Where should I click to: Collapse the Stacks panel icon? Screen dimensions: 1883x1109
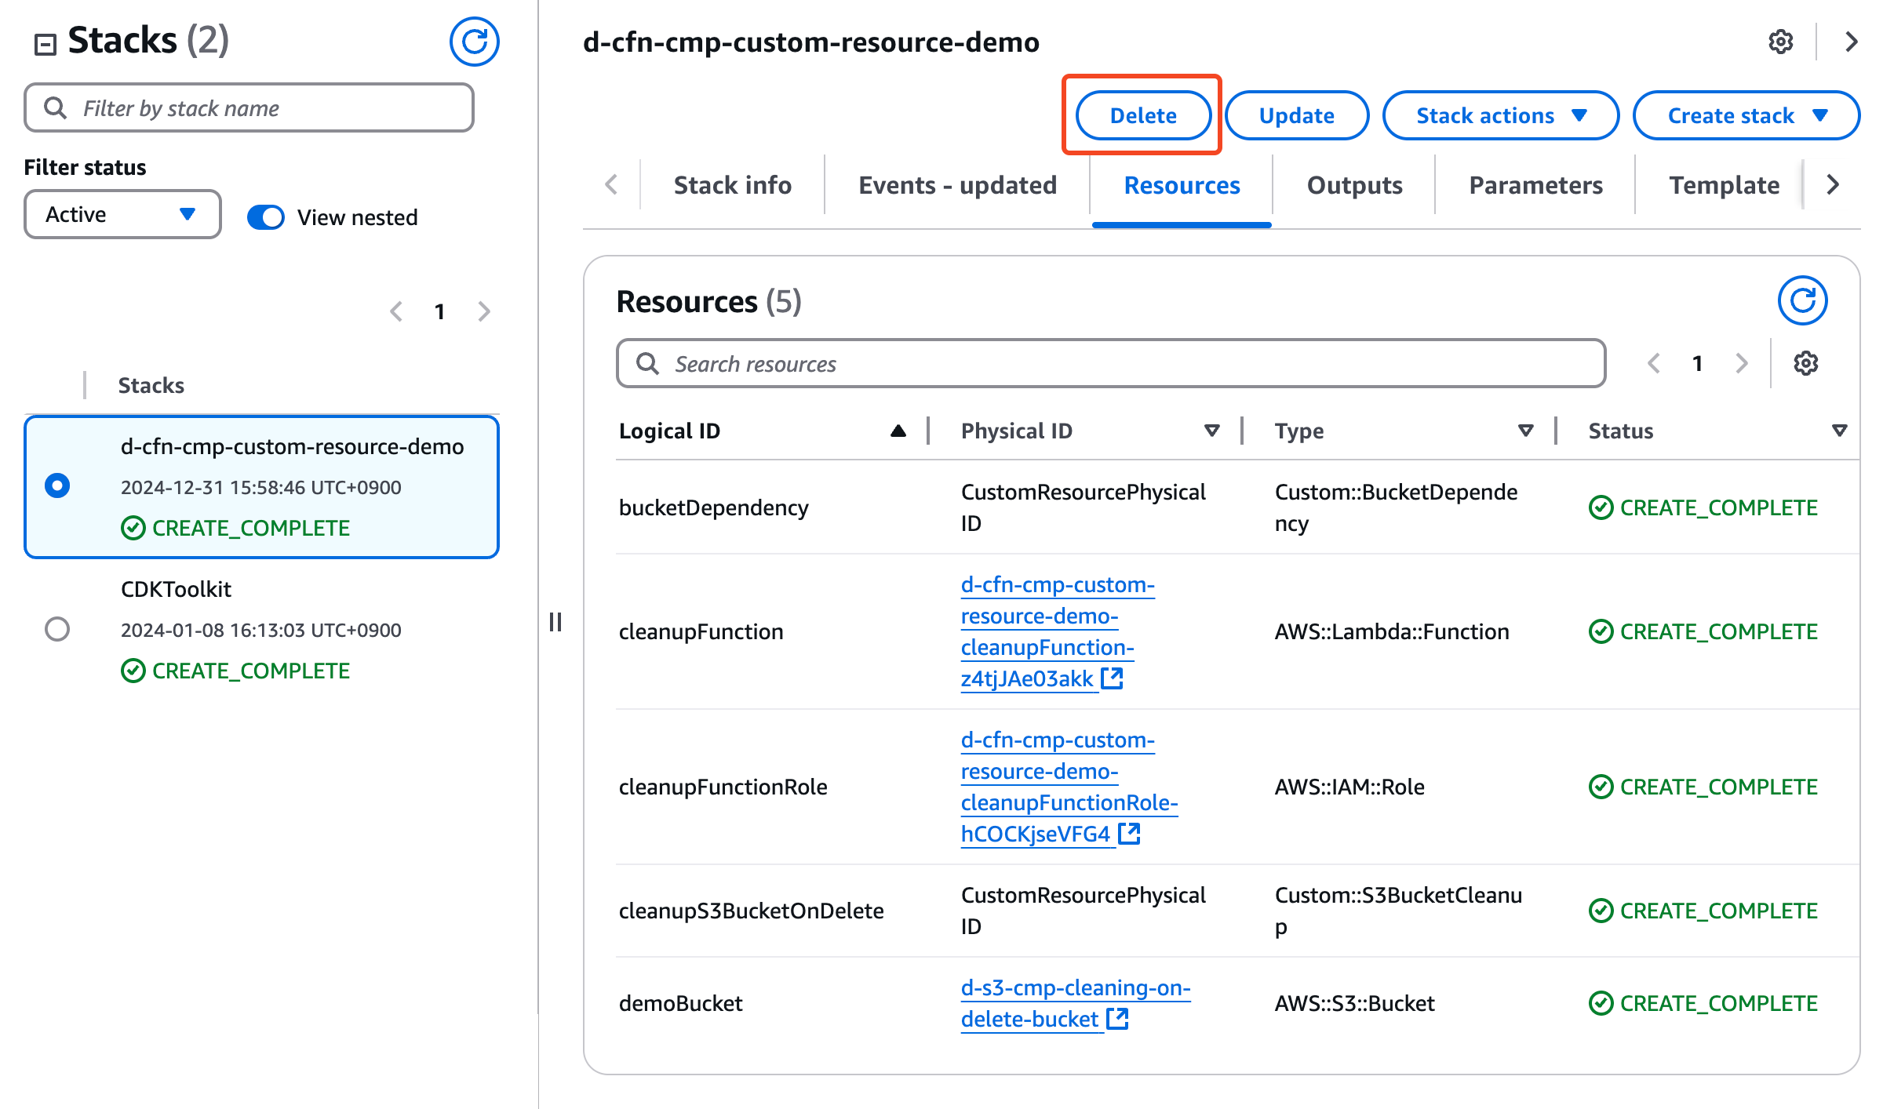(46, 44)
